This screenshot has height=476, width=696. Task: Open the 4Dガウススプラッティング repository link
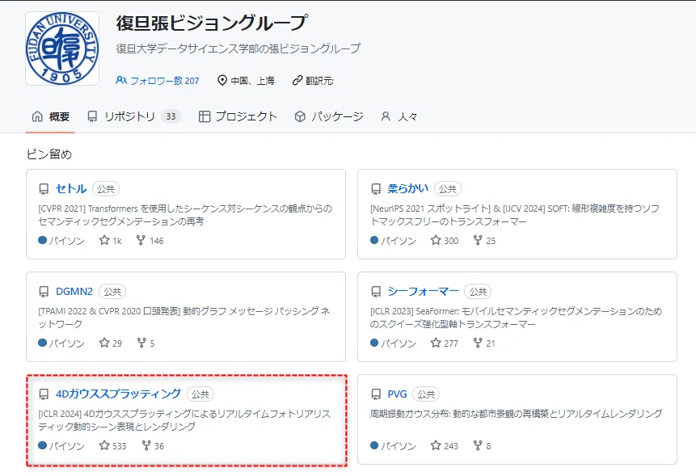(119, 394)
